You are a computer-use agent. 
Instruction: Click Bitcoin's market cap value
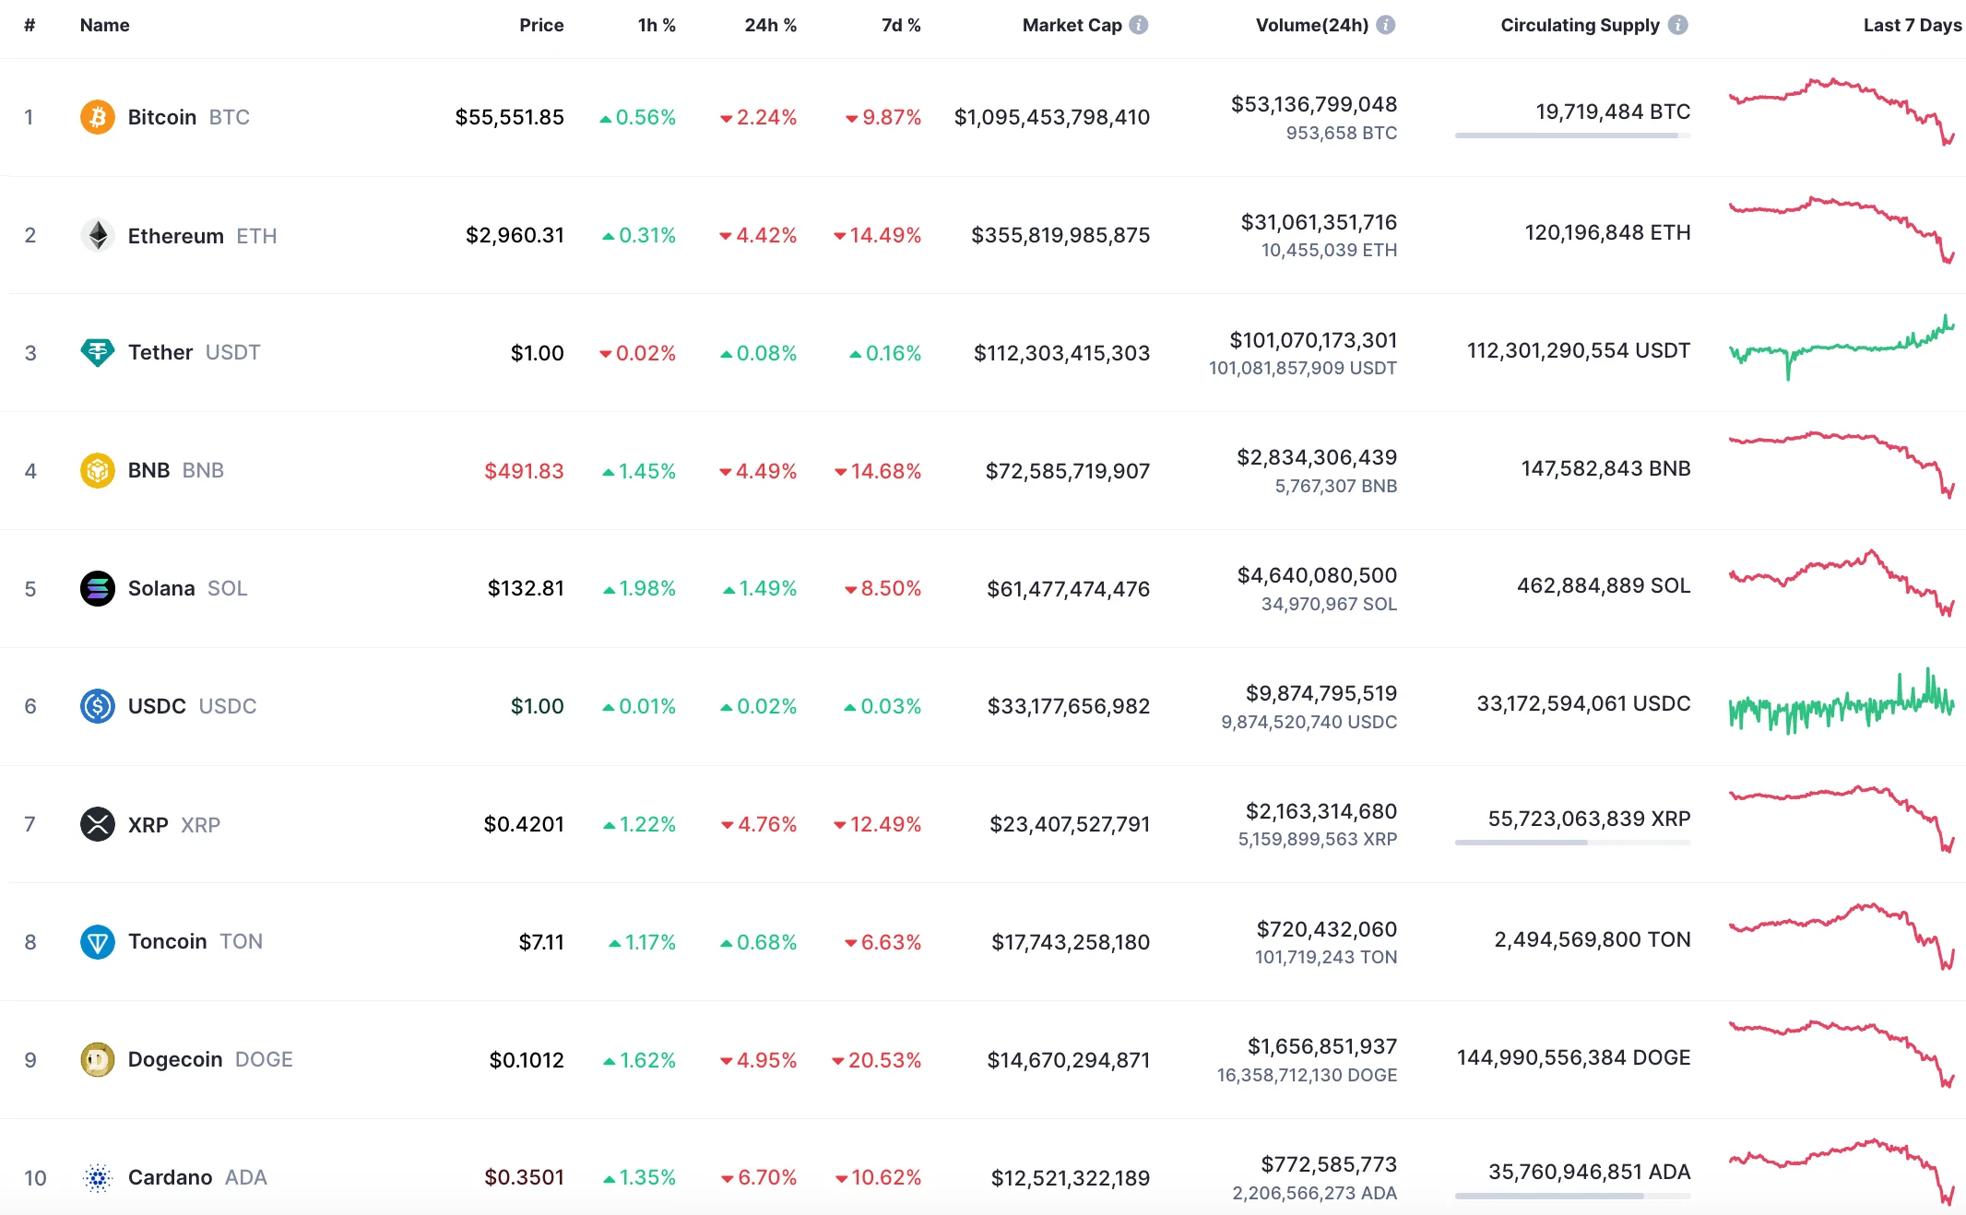click(1051, 117)
